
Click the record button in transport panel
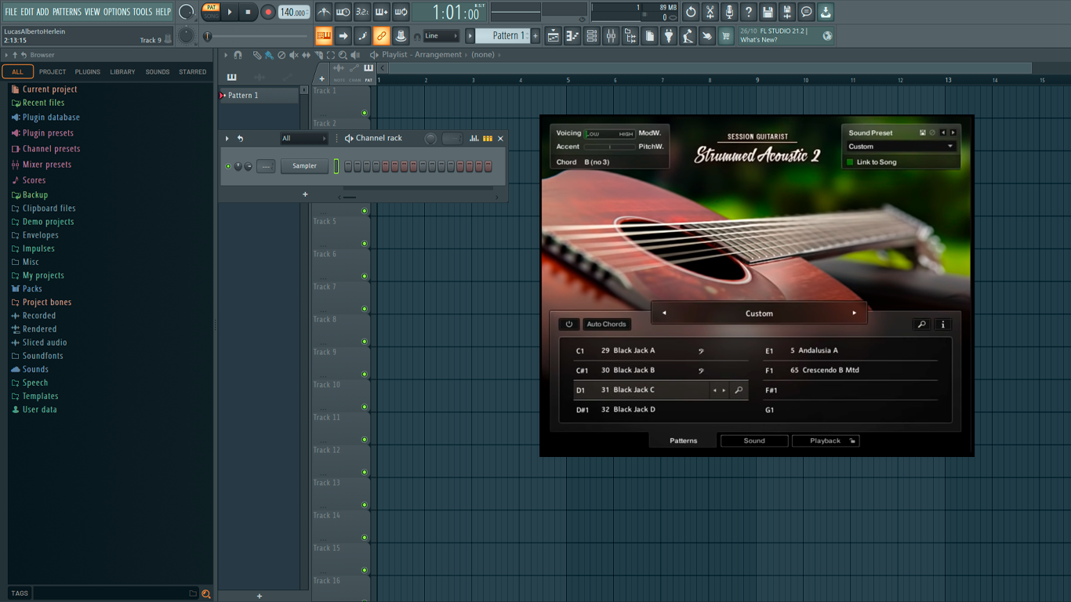(268, 12)
